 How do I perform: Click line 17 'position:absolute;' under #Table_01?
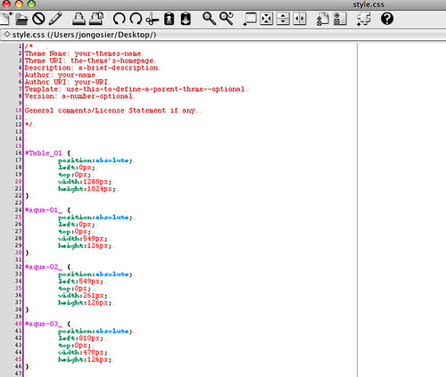pos(95,160)
